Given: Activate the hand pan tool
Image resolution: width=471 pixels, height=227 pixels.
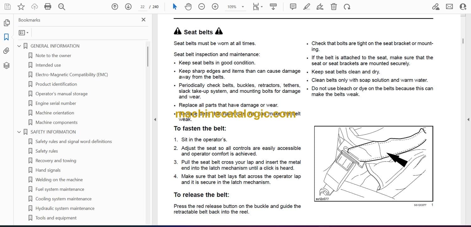Looking at the screenshot, I should coord(188,7).
